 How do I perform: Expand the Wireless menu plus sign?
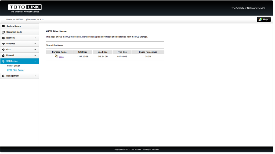pos(35,44)
